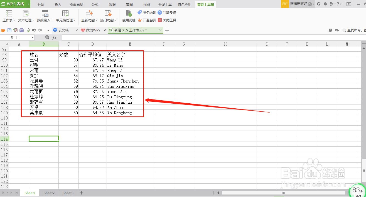Click the save disk icon
This screenshot has height=197, width=366.
(x=9, y=30)
